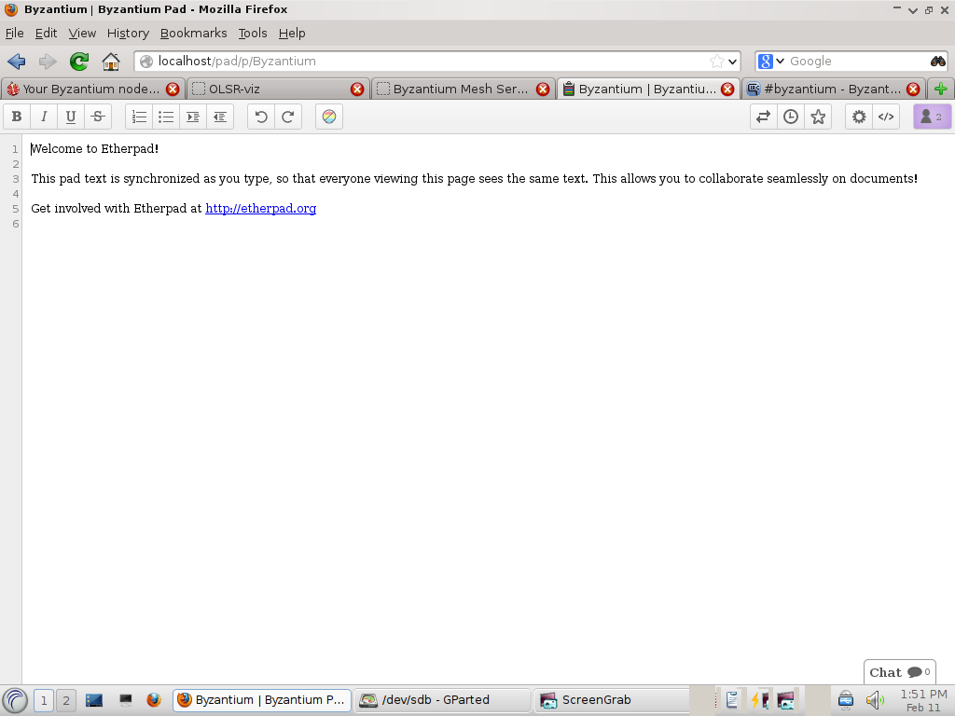Undo the last edit
Viewport: 955px width, 716px height.
point(261,117)
